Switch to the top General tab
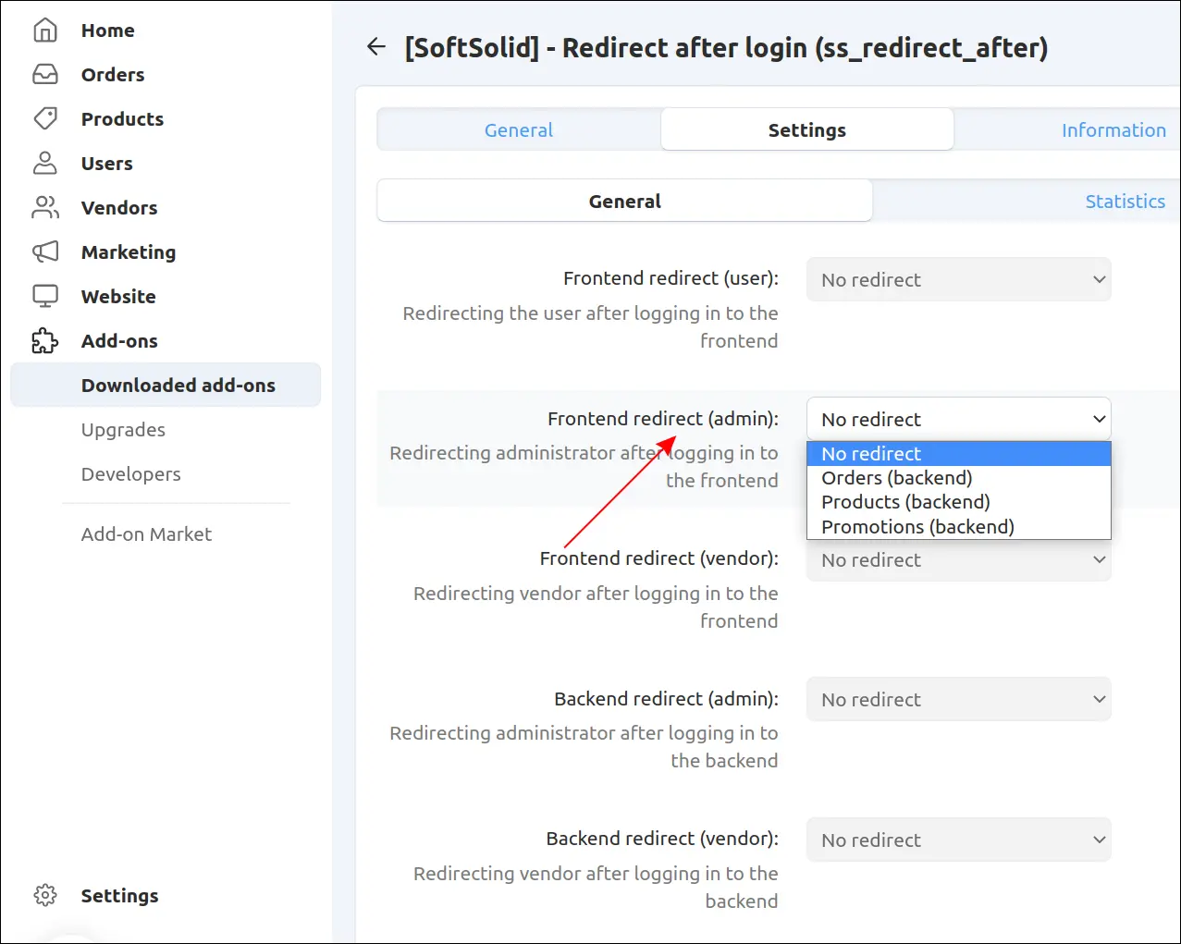This screenshot has width=1181, height=944. point(519,130)
